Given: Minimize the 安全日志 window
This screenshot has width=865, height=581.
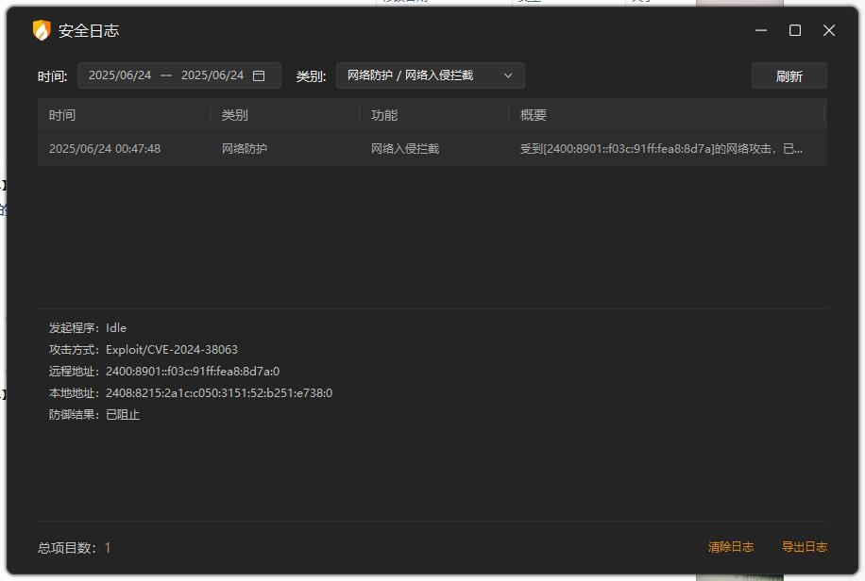Looking at the screenshot, I should click(761, 31).
